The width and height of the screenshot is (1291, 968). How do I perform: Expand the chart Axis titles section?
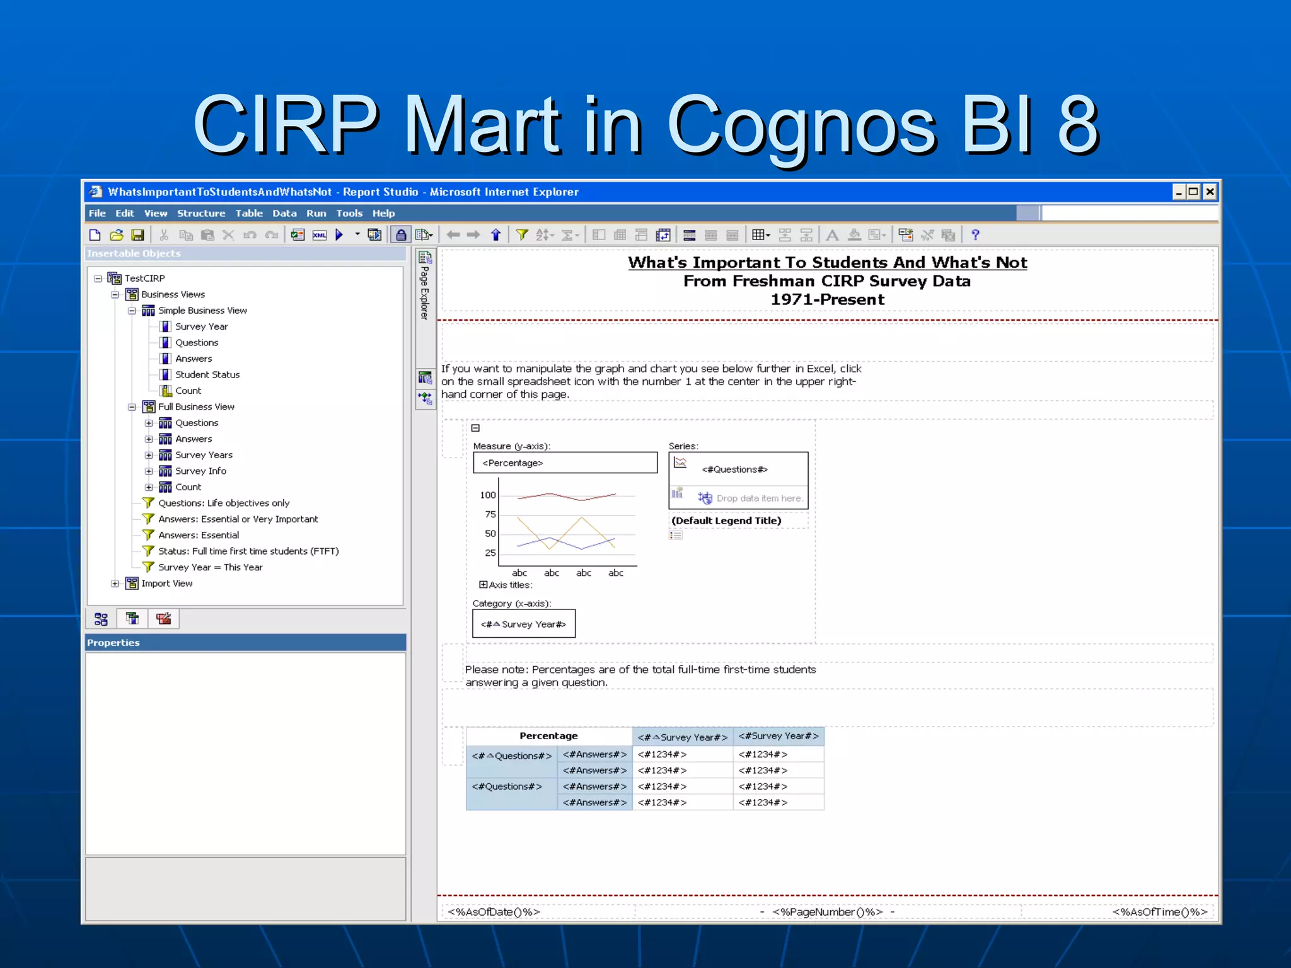[483, 585]
